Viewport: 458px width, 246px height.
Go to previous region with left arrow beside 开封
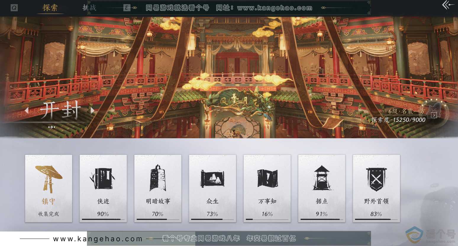click(x=27, y=110)
